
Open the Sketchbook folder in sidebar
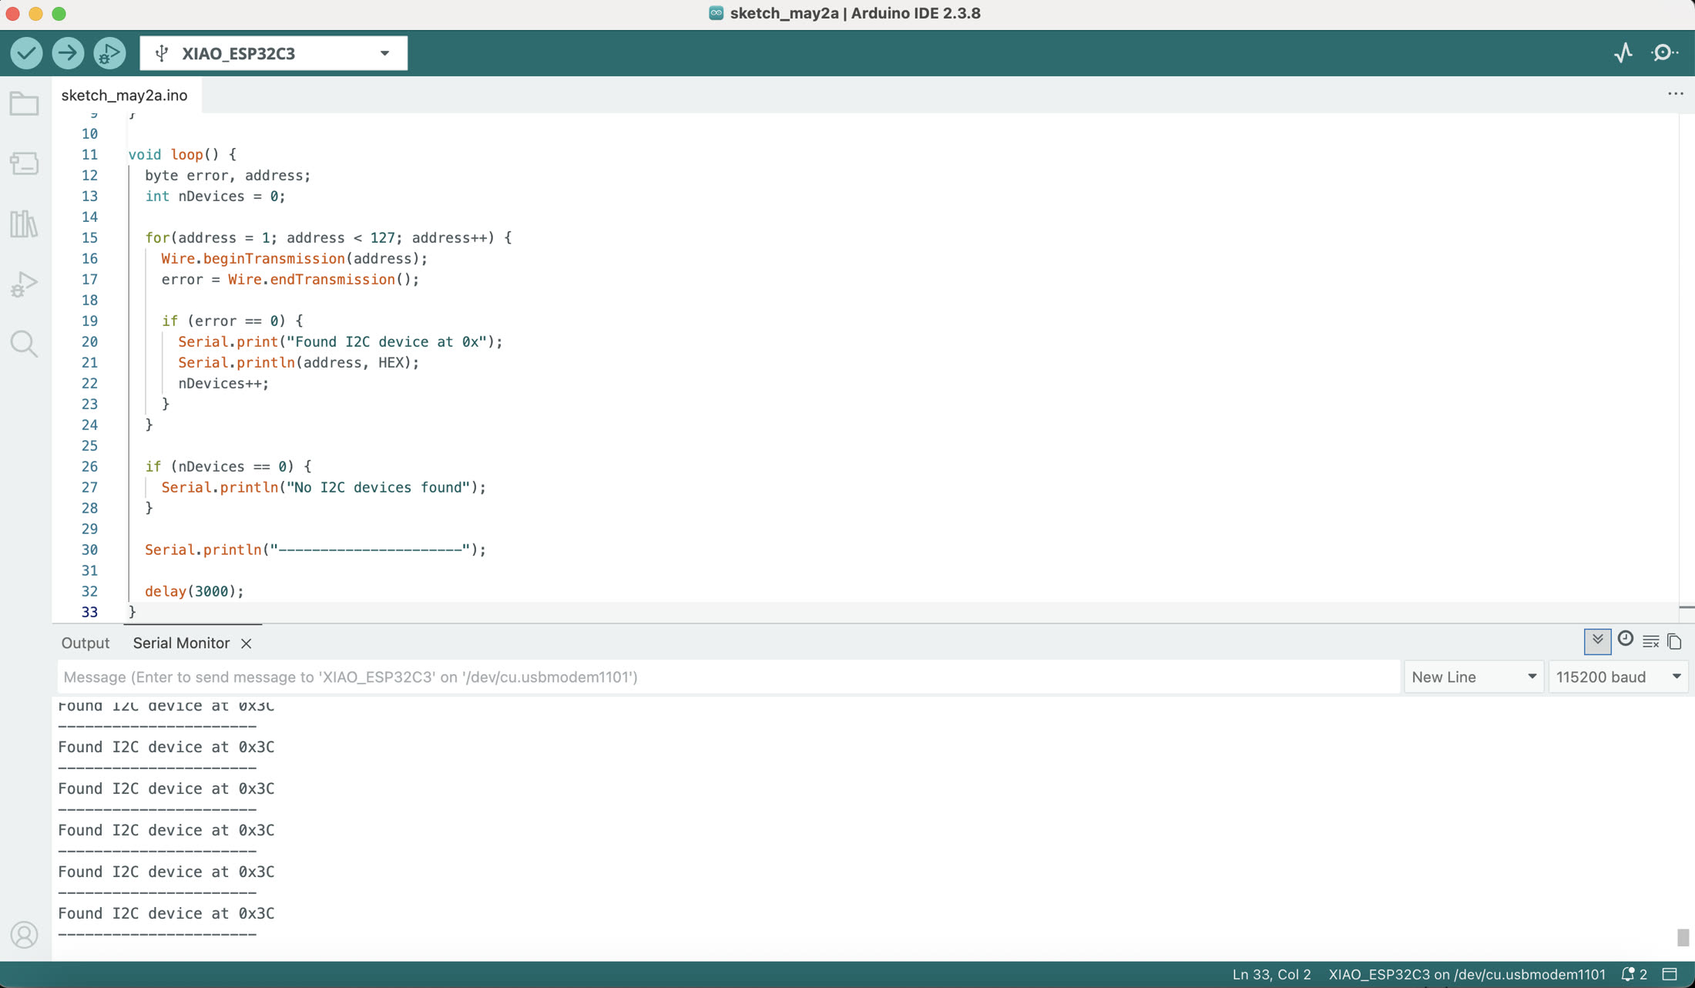pos(25,103)
